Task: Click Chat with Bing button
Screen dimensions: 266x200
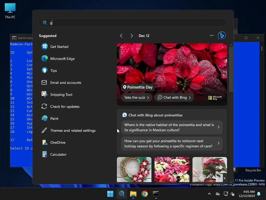Action: click(x=174, y=97)
